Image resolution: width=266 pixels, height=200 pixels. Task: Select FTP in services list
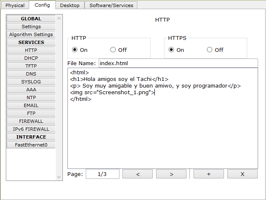(31, 113)
